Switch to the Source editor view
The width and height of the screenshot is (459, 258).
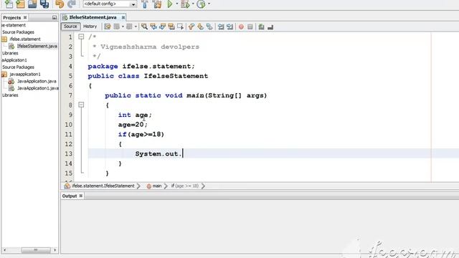[x=70, y=27]
